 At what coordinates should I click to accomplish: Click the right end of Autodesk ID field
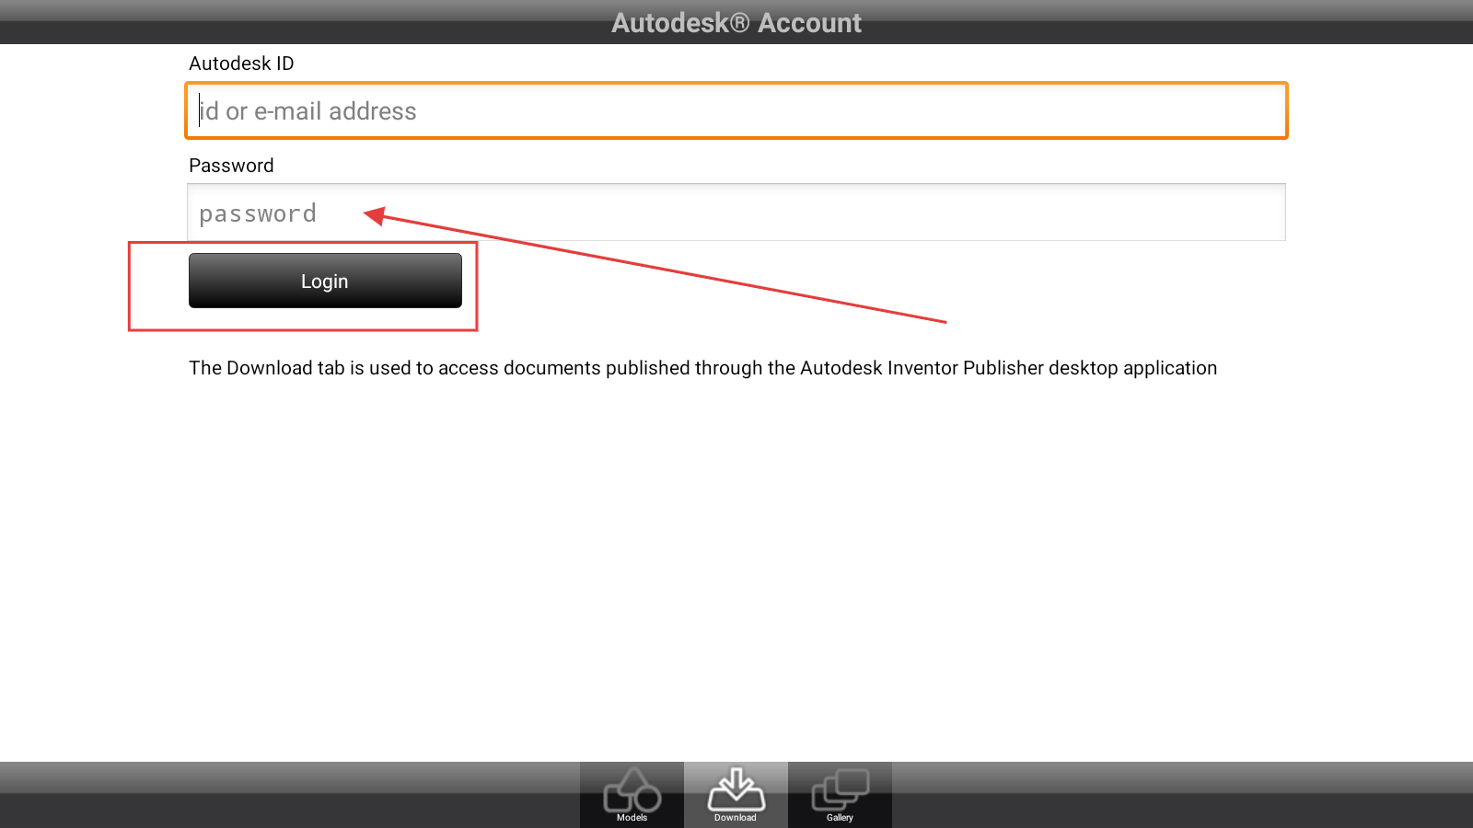click(1261, 111)
